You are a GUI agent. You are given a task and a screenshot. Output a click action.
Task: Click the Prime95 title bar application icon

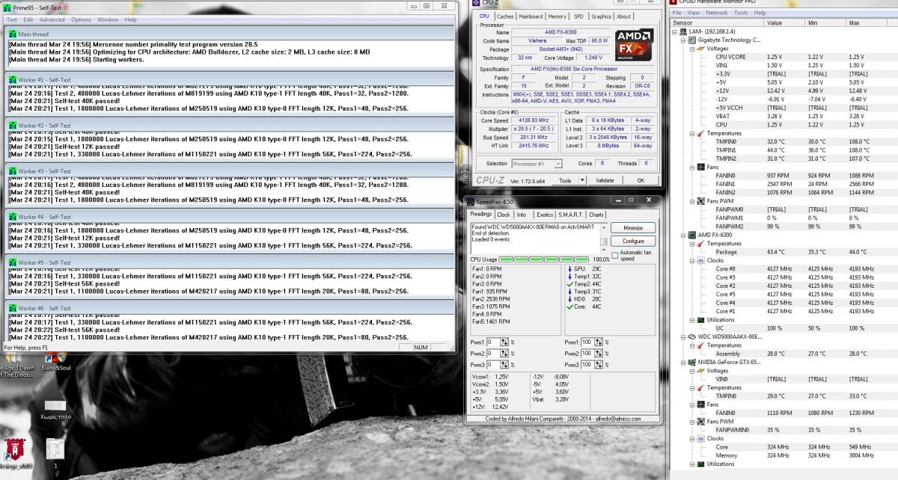pos(7,7)
